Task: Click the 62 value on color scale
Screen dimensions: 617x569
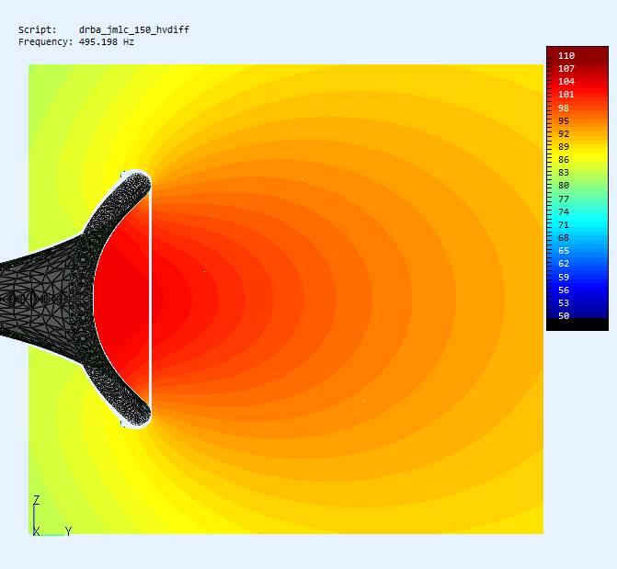Action: 564,264
